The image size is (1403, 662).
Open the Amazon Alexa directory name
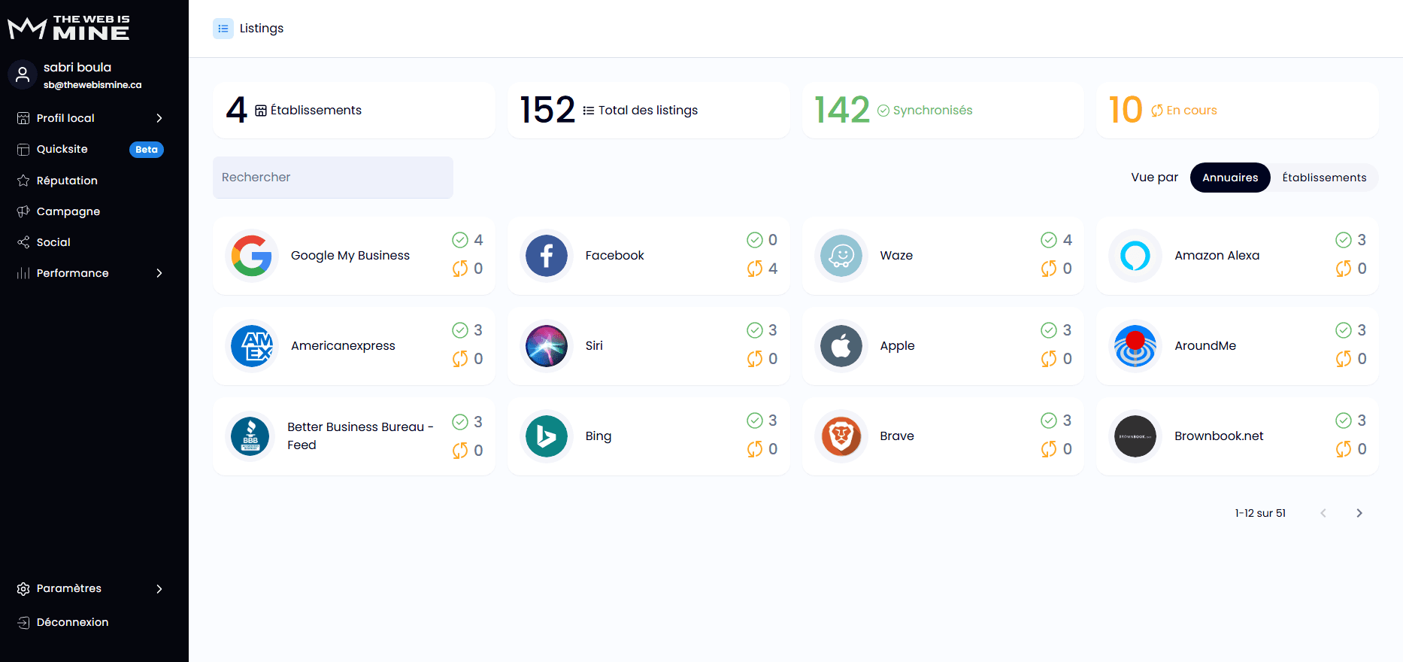point(1217,256)
